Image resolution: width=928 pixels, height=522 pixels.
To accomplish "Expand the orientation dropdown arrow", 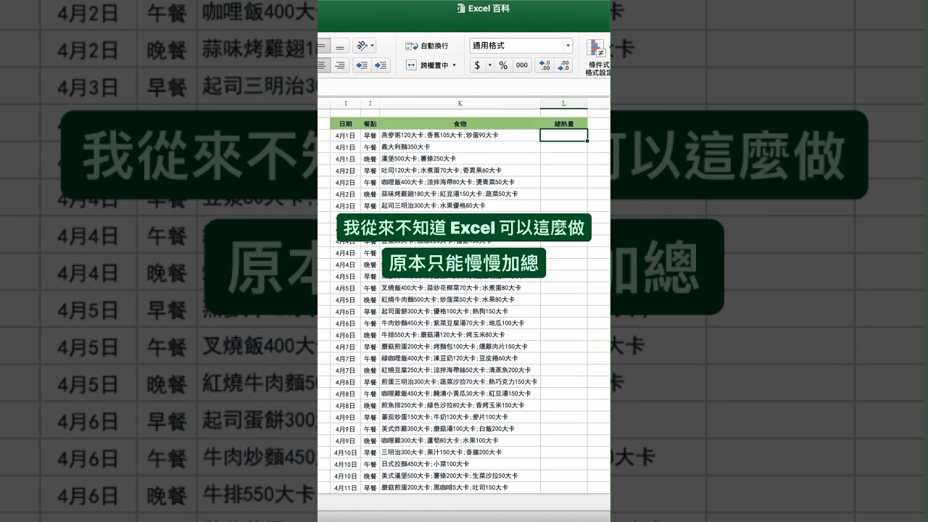I will pyautogui.click(x=373, y=46).
